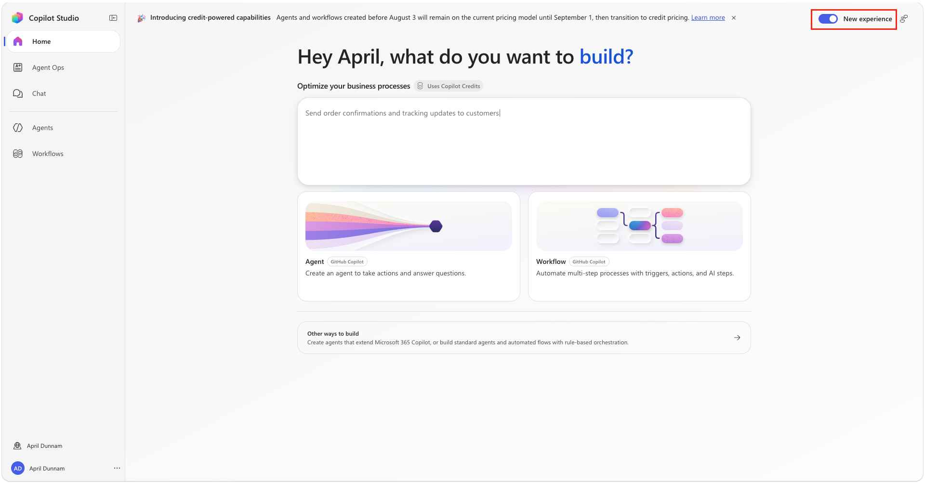Click the arrow in Other ways to build
The height and width of the screenshot is (483, 925).
(737, 338)
